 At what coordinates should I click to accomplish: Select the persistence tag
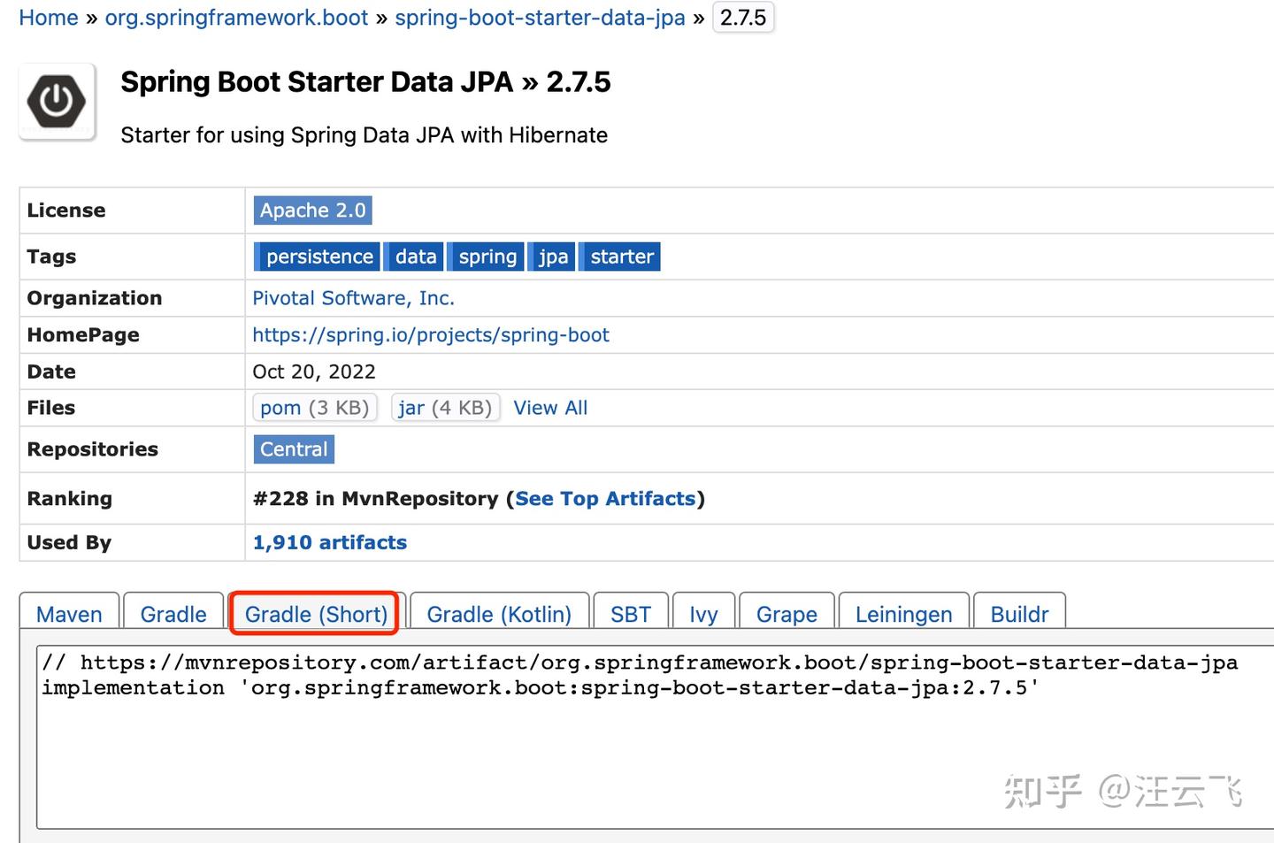(318, 257)
